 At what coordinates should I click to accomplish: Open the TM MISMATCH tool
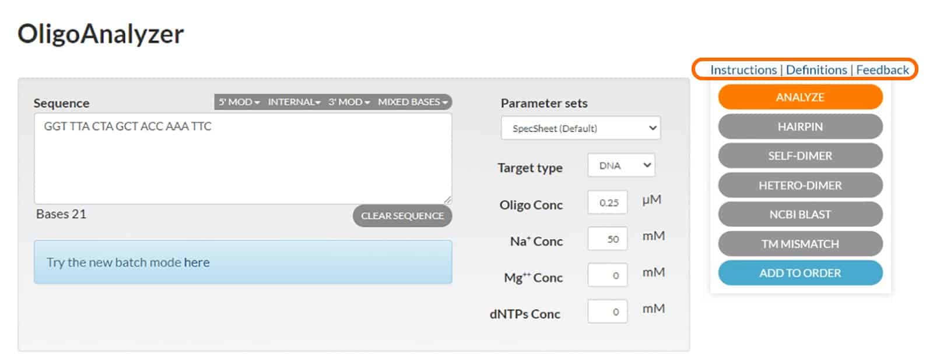(x=799, y=244)
